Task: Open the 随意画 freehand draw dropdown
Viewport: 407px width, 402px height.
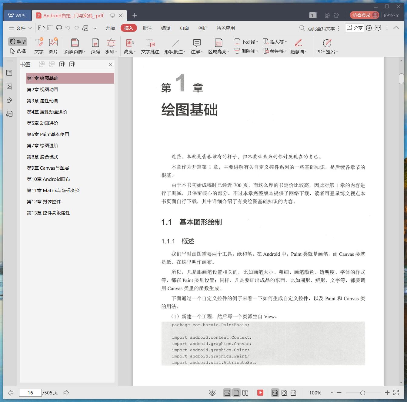Action: tap(299, 46)
